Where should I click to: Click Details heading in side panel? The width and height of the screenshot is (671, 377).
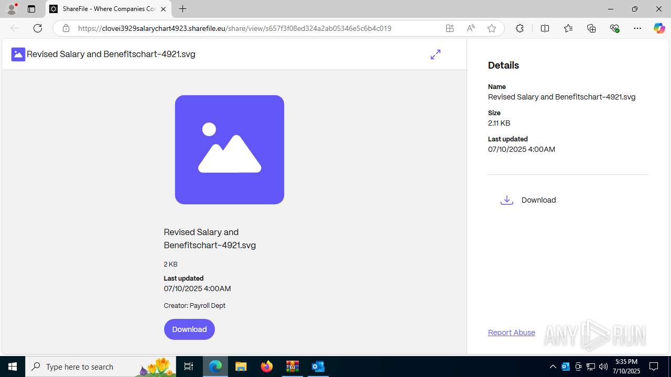click(503, 65)
